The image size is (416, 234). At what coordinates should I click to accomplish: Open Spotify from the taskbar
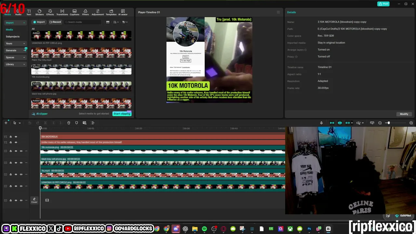point(204,229)
